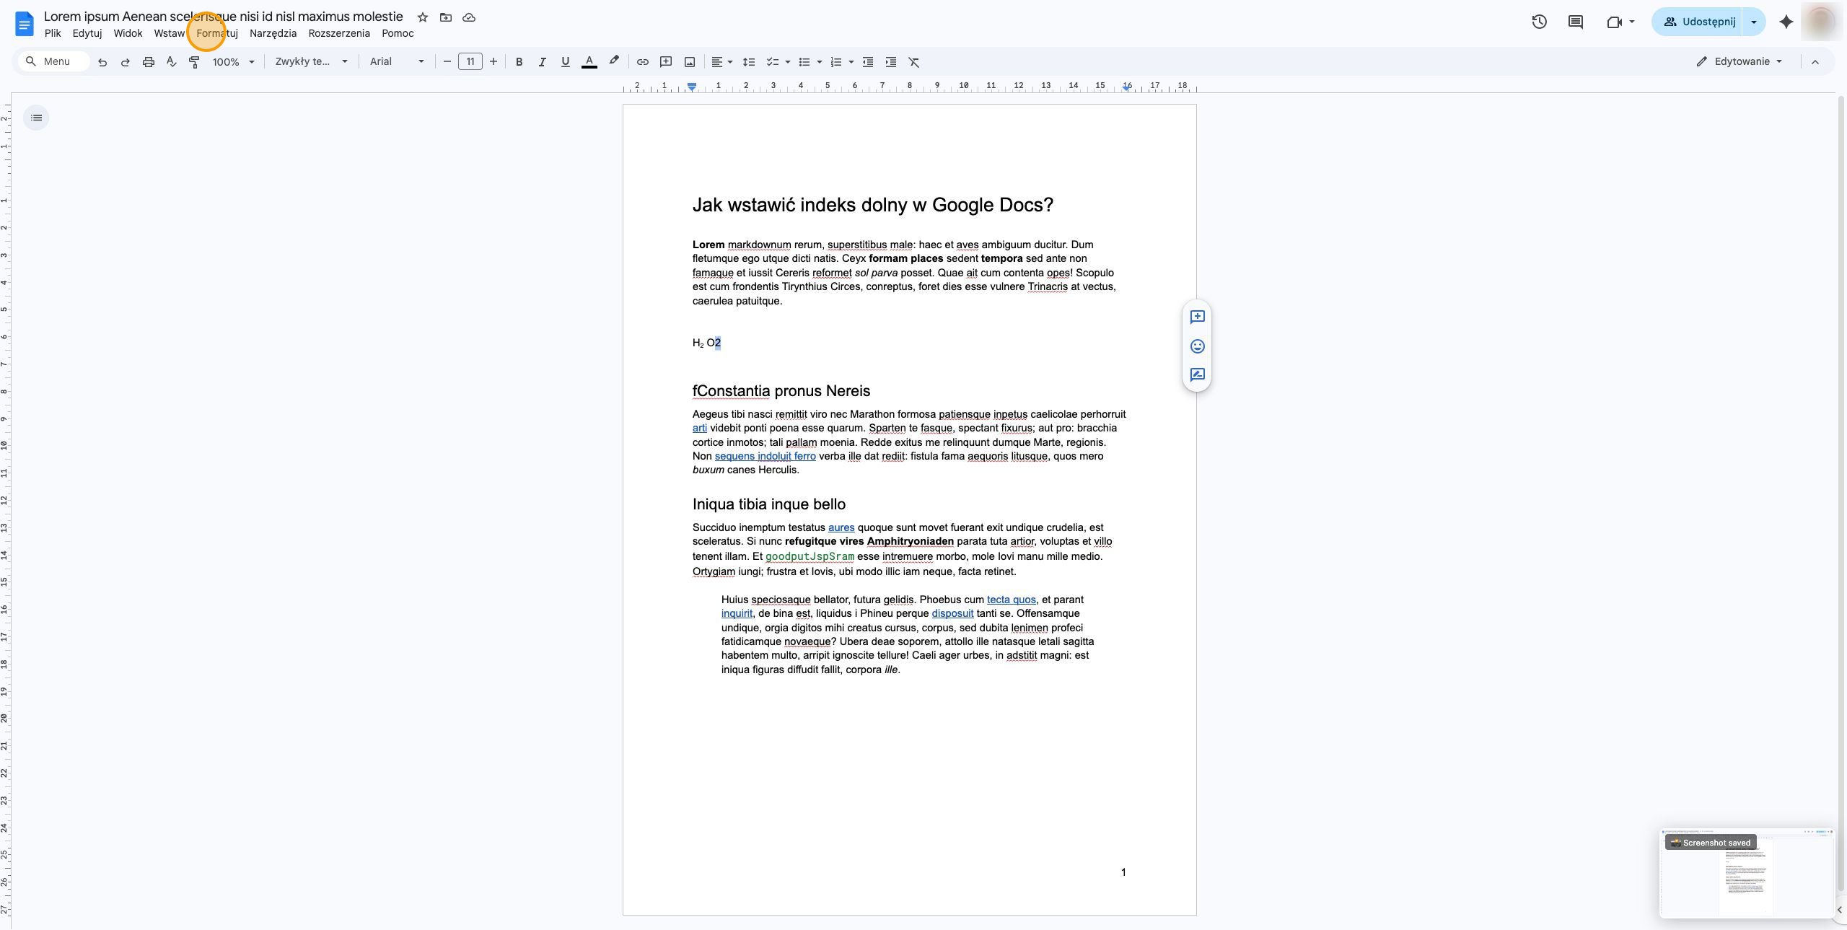Print the document using printer icon

149,62
